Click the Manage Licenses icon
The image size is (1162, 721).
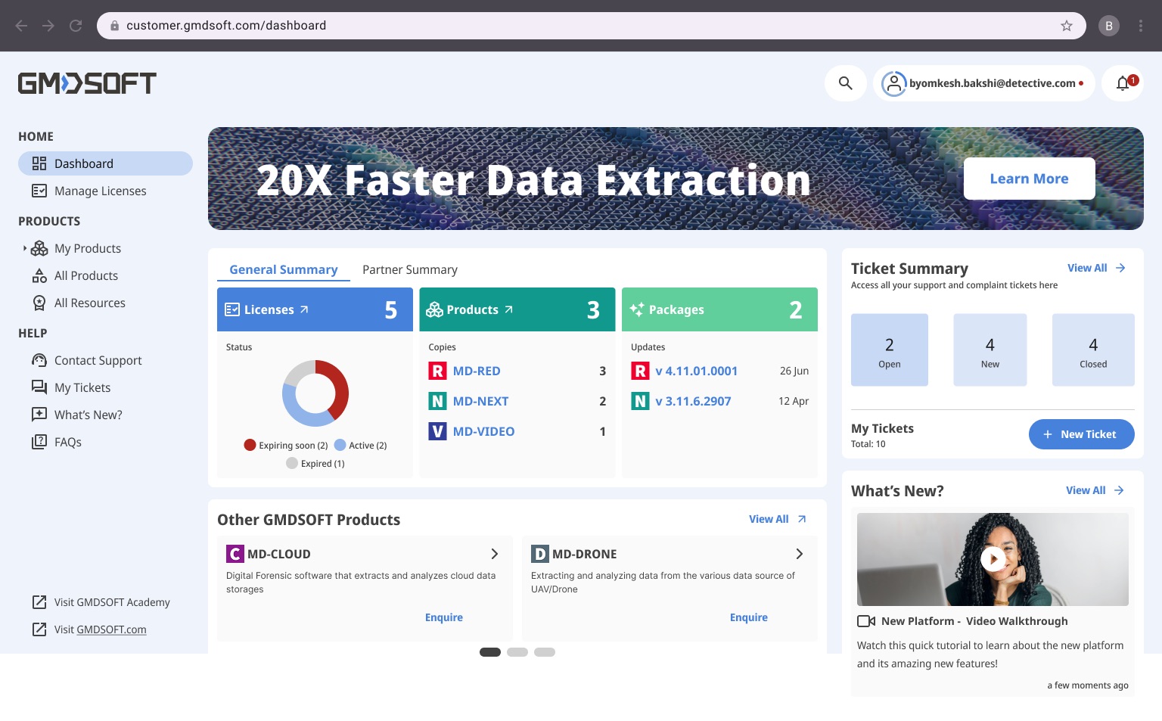[x=39, y=191]
